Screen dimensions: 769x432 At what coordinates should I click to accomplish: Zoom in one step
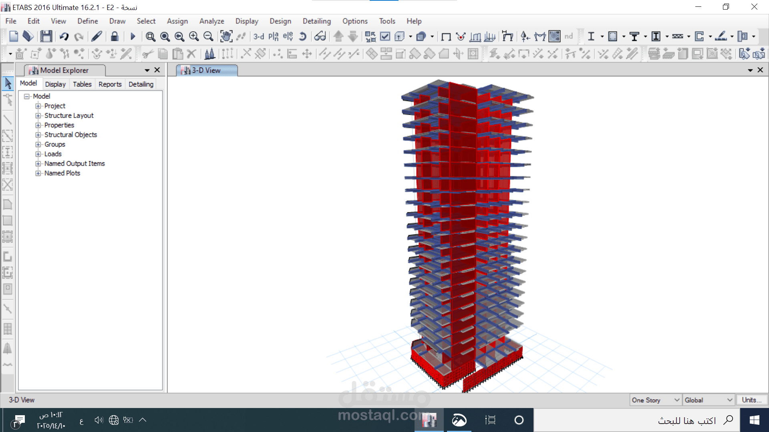[x=193, y=36]
